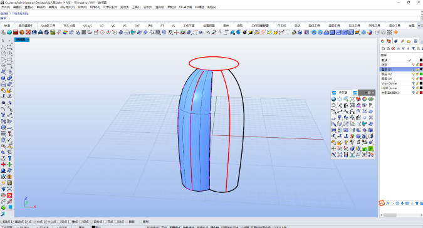
Task: Click the color wheel icon in the floating toolbar
Action: coord(365,99)
